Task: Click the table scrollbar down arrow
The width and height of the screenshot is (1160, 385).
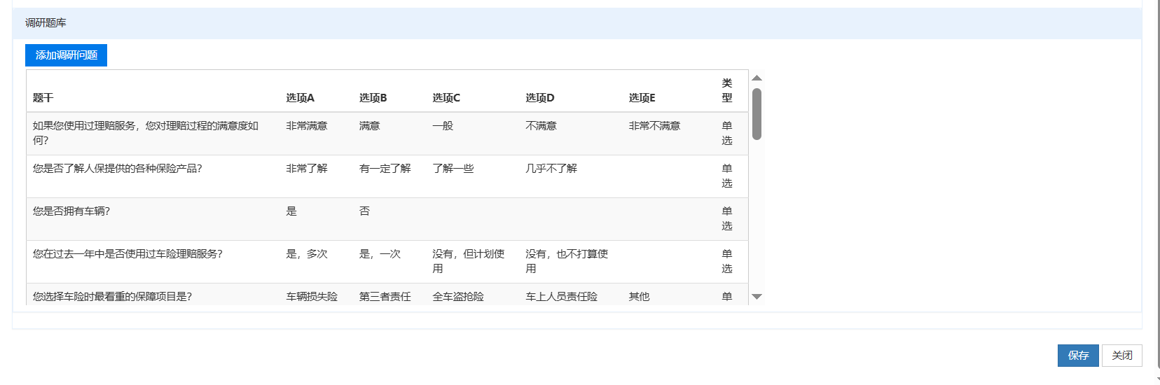Action: pos(757,297)
